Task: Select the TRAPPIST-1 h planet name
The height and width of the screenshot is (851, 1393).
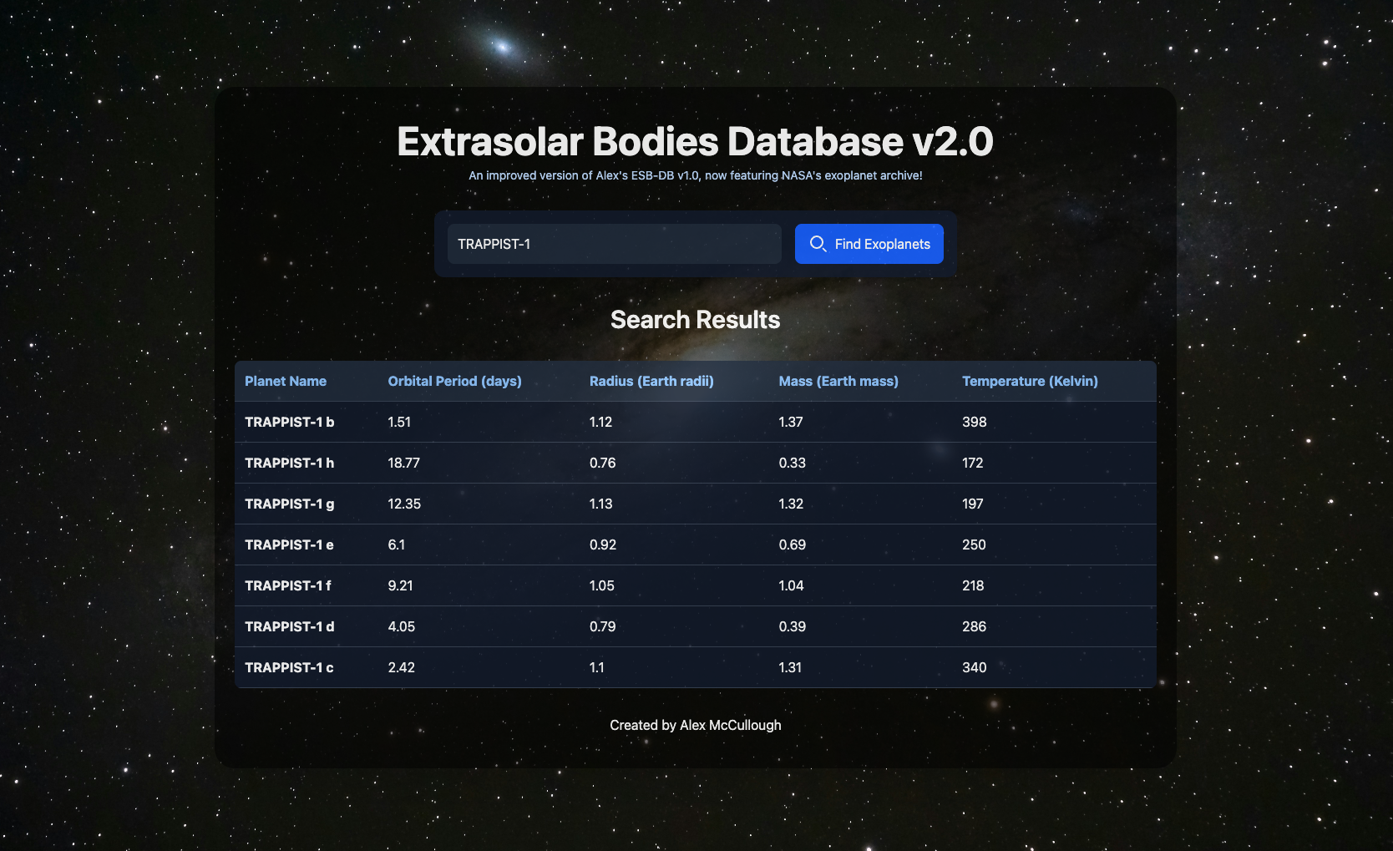Action: pyautogui.click(x=289, y=463)
